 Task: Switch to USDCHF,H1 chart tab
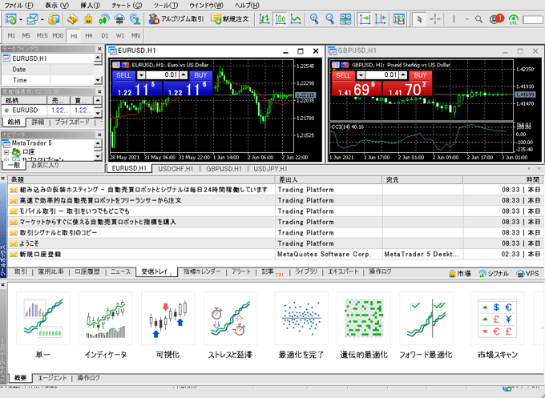click(x=176, y=169)
